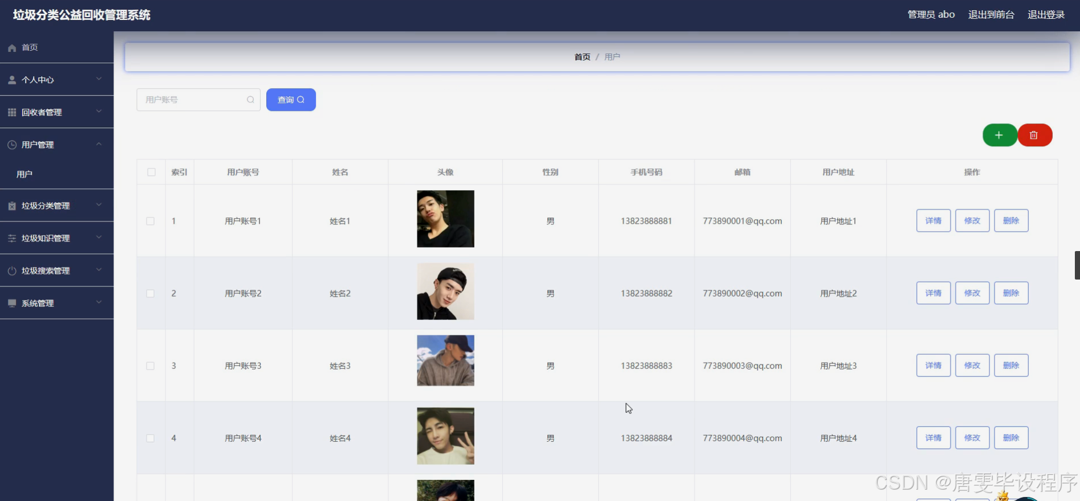Open the avatar photo of 姓名3

(x=445, y=360)
